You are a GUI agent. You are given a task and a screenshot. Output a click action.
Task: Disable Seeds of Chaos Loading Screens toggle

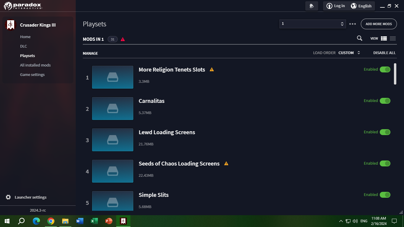[x=385, y=163]
